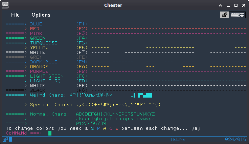Click the lowercase abcdefghijklmnopqrstuvwxyz text
The image size is (249, 144).
pyautogui.click(x=115, y=119)
